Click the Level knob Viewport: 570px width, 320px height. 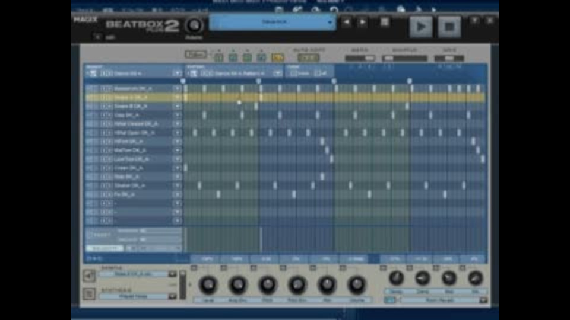(x=208, y=285)
